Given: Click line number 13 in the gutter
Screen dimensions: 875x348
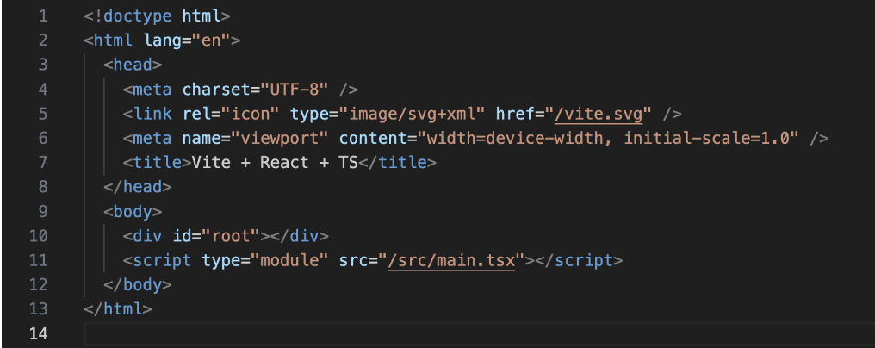Looking at the screenshot, I should coord(38,309).
